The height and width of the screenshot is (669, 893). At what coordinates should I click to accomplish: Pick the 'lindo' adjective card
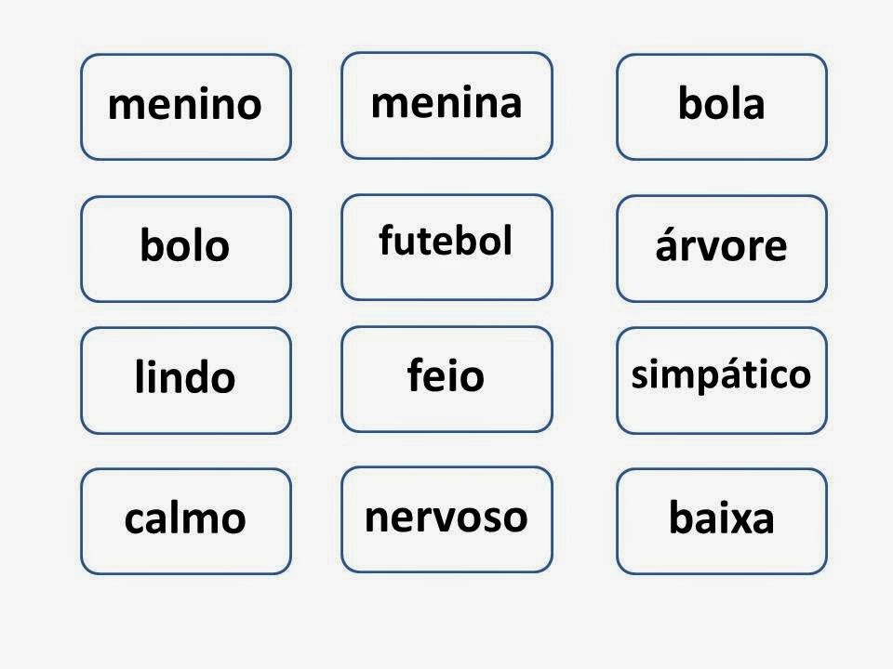coord(186,380)
